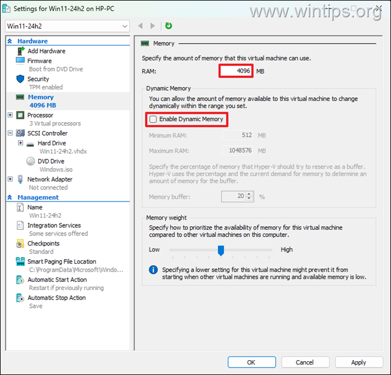391x375 pixels.
Task: Click the Network Adapter icon
Action: 20,179
